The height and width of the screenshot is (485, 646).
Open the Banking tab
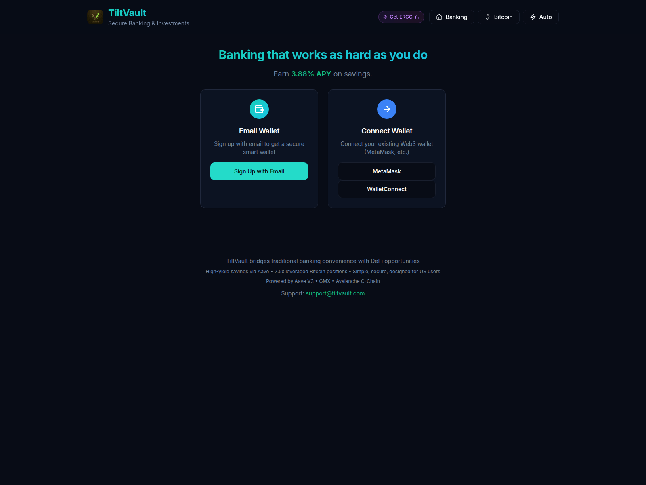pyautogui.click(x=452, y=17)
